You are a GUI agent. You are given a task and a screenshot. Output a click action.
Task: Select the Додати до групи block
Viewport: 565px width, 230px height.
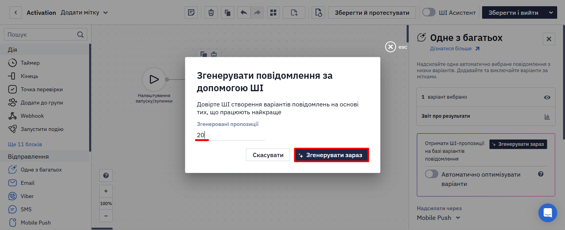(x=42, y=103)
